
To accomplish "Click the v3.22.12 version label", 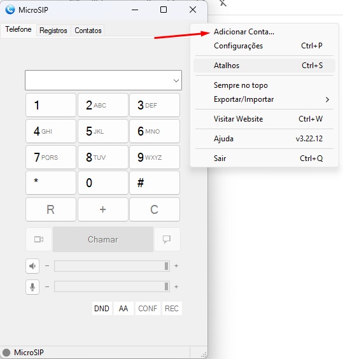I will (x=309, y=139).
